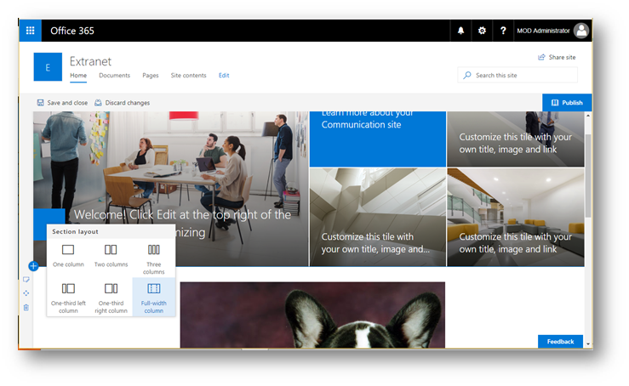Choose Three columns section layout
The image size is (629, 386).
[x=154, y=259]
